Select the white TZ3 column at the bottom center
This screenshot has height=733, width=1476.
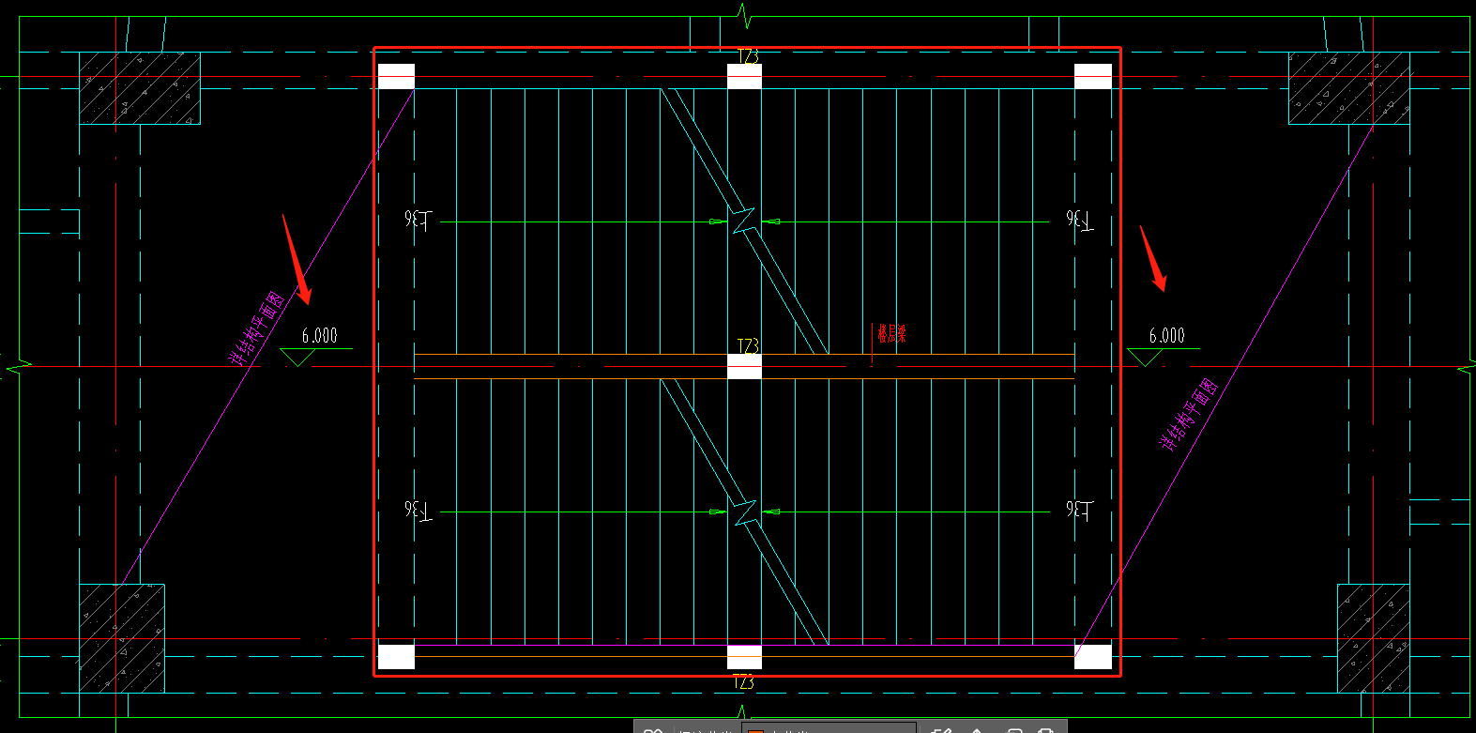coord(744,657)
